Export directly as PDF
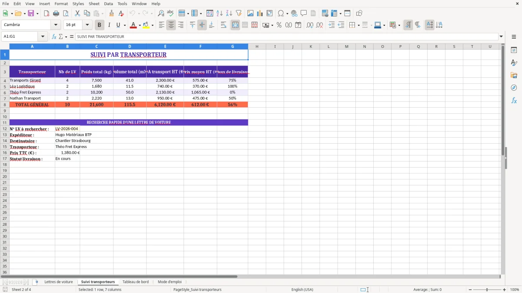This screenshot has height=293, width=522. (47, 13)
